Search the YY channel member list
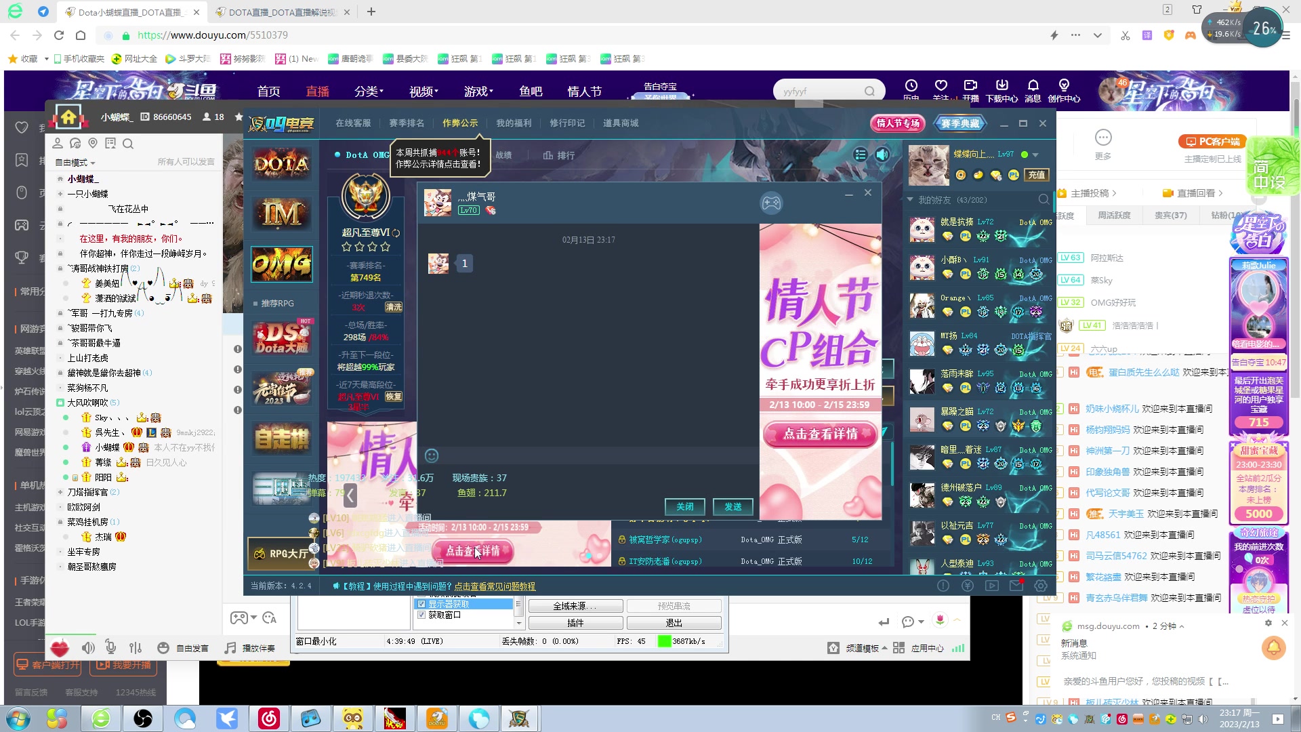The image size is (1301, 732). [x=128, y=144]
